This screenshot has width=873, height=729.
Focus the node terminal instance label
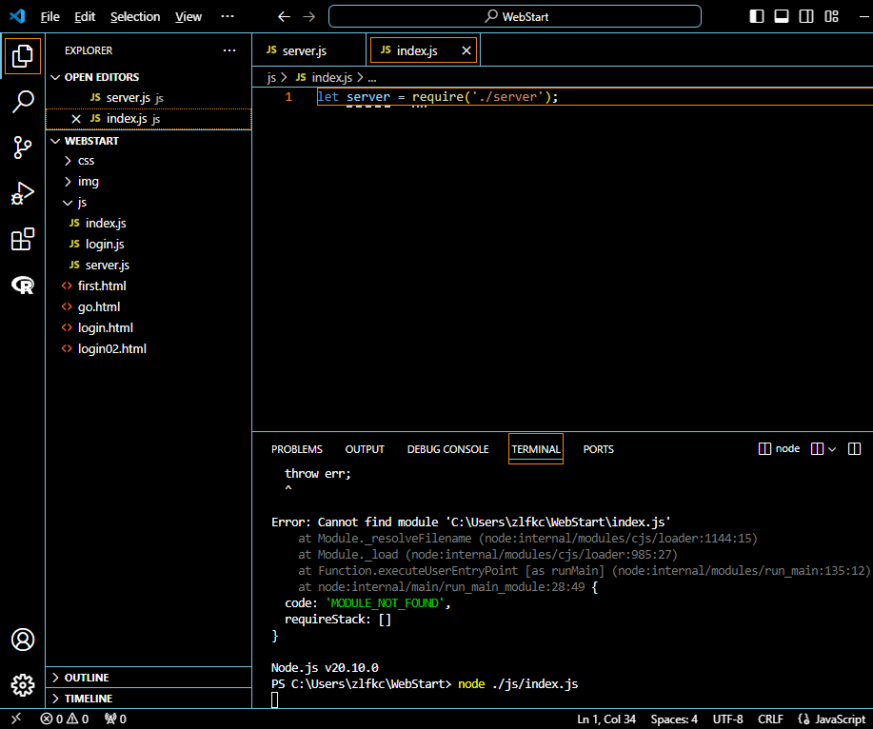point(780,448)
